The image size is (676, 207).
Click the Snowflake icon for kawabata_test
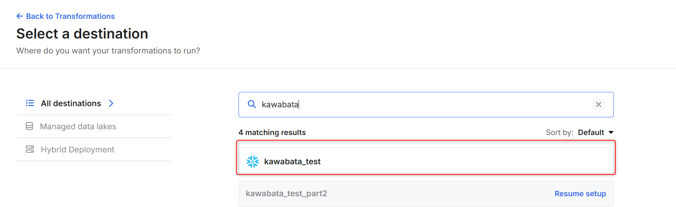[x=253, y=162]
